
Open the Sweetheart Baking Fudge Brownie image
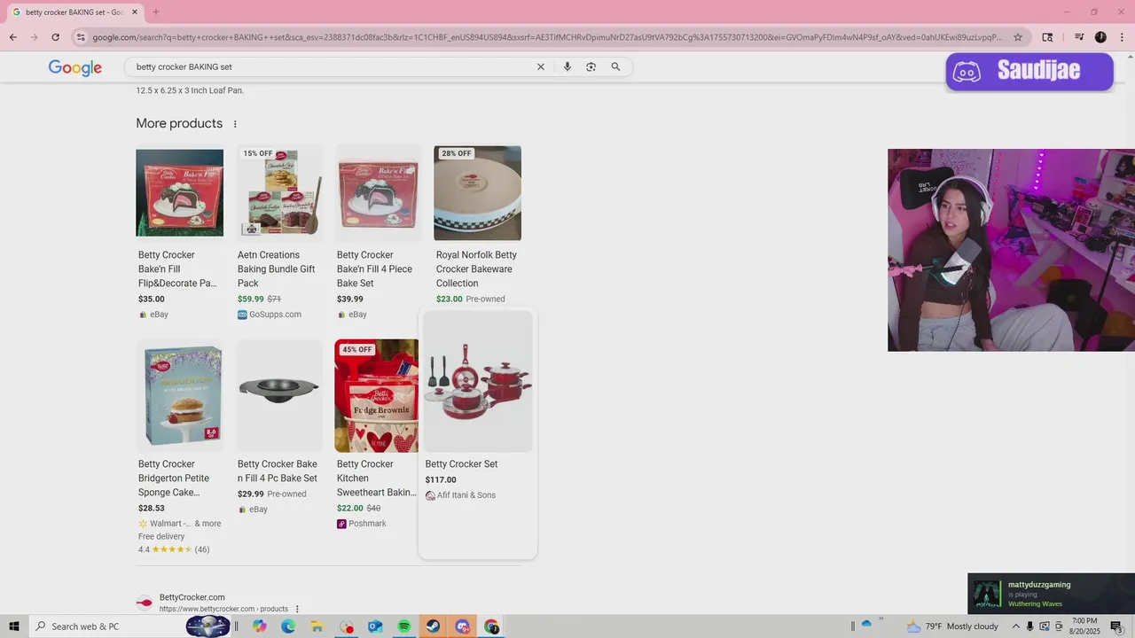point(377,395)
